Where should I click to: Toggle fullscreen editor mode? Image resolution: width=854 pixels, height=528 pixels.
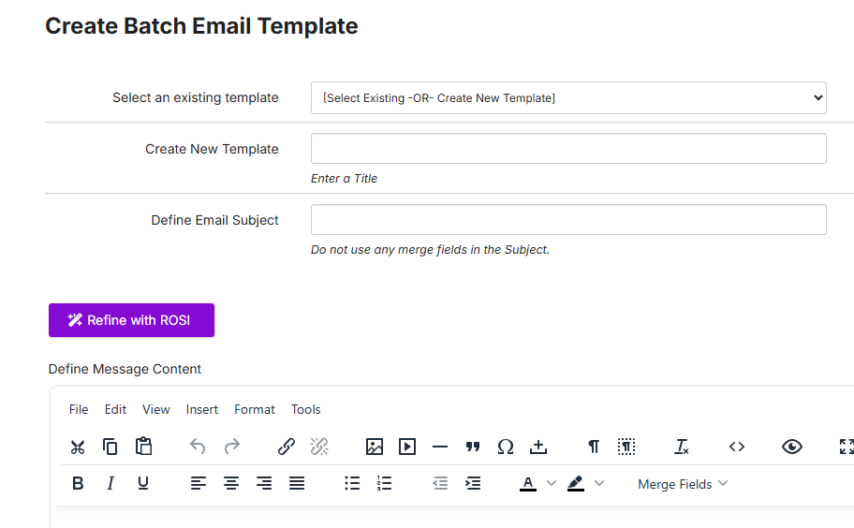[x=847, y=447]
